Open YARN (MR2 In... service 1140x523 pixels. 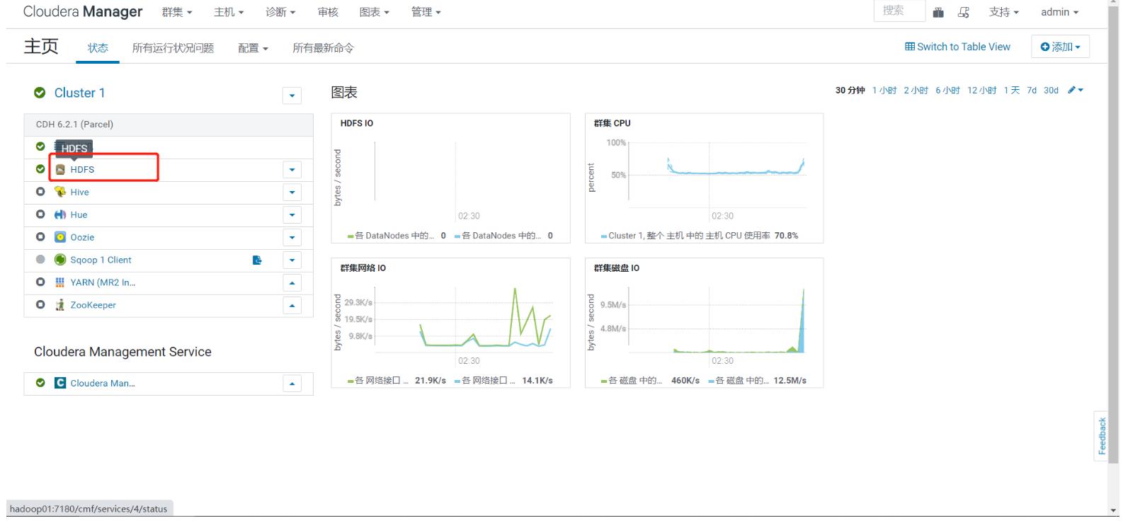click(103, 282)
